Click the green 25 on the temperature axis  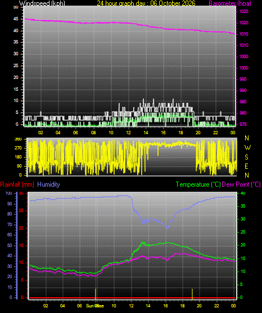coord(243,232)
